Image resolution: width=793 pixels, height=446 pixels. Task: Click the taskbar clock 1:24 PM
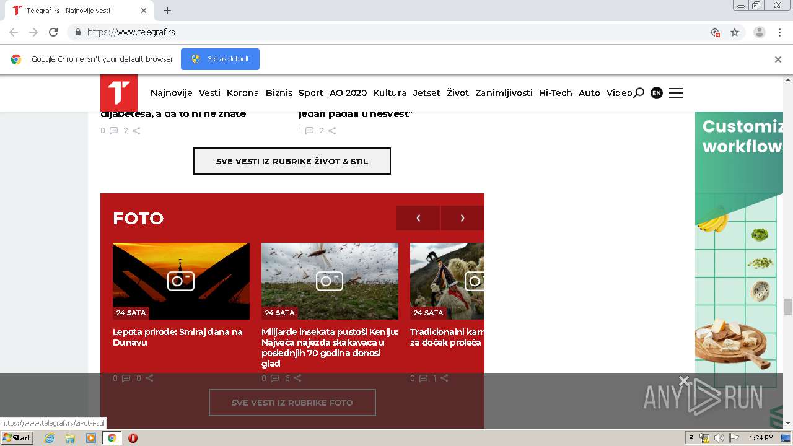[761, 438]
